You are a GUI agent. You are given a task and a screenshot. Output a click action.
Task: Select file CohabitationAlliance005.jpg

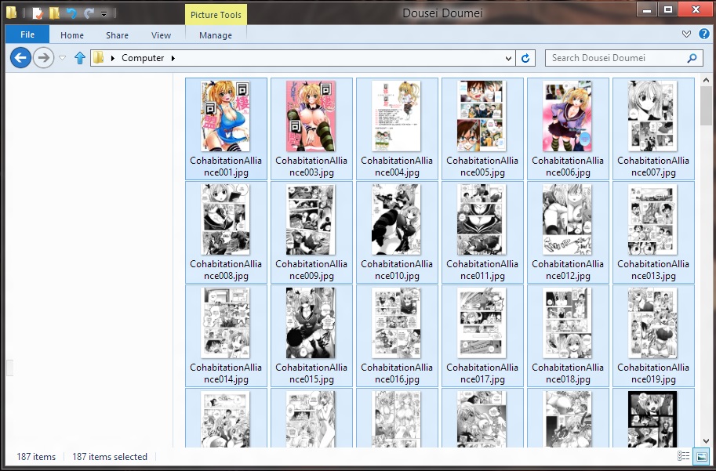(482, 129)
